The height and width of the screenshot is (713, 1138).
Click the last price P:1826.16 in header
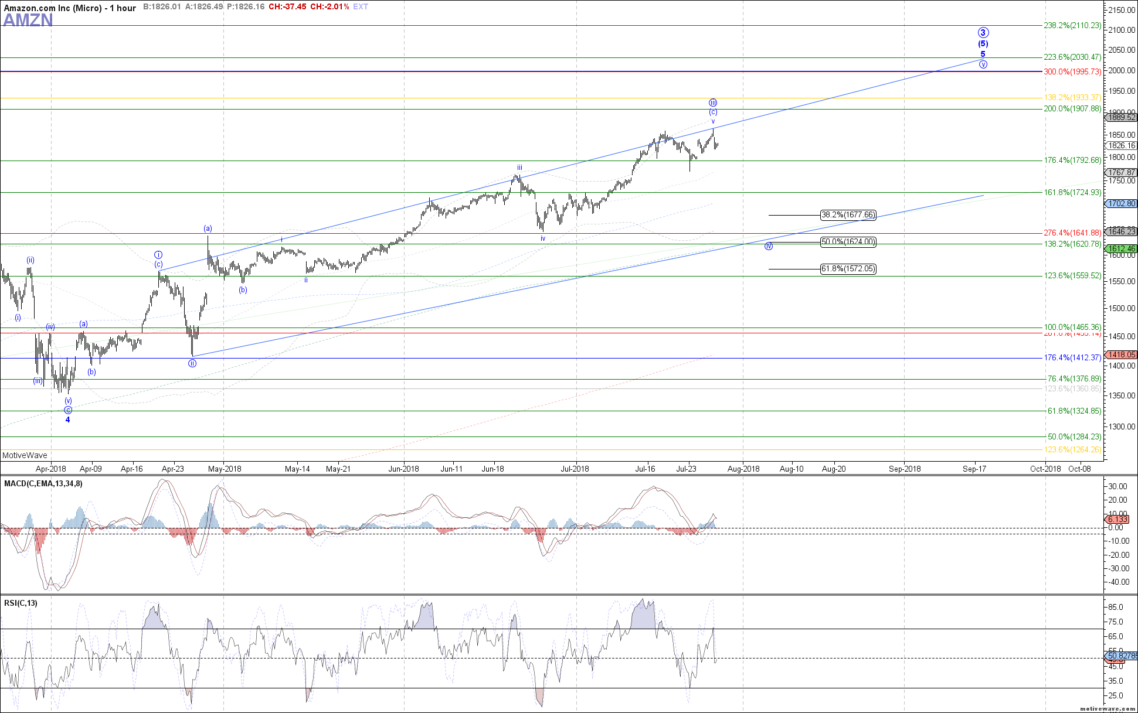click(246, 7)
